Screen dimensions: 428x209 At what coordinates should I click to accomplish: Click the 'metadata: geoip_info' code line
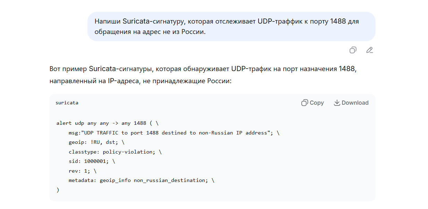[x=141, y=180]
